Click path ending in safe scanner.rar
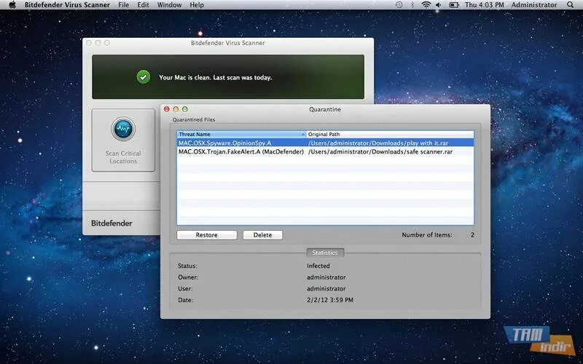 tap(380, 151)
